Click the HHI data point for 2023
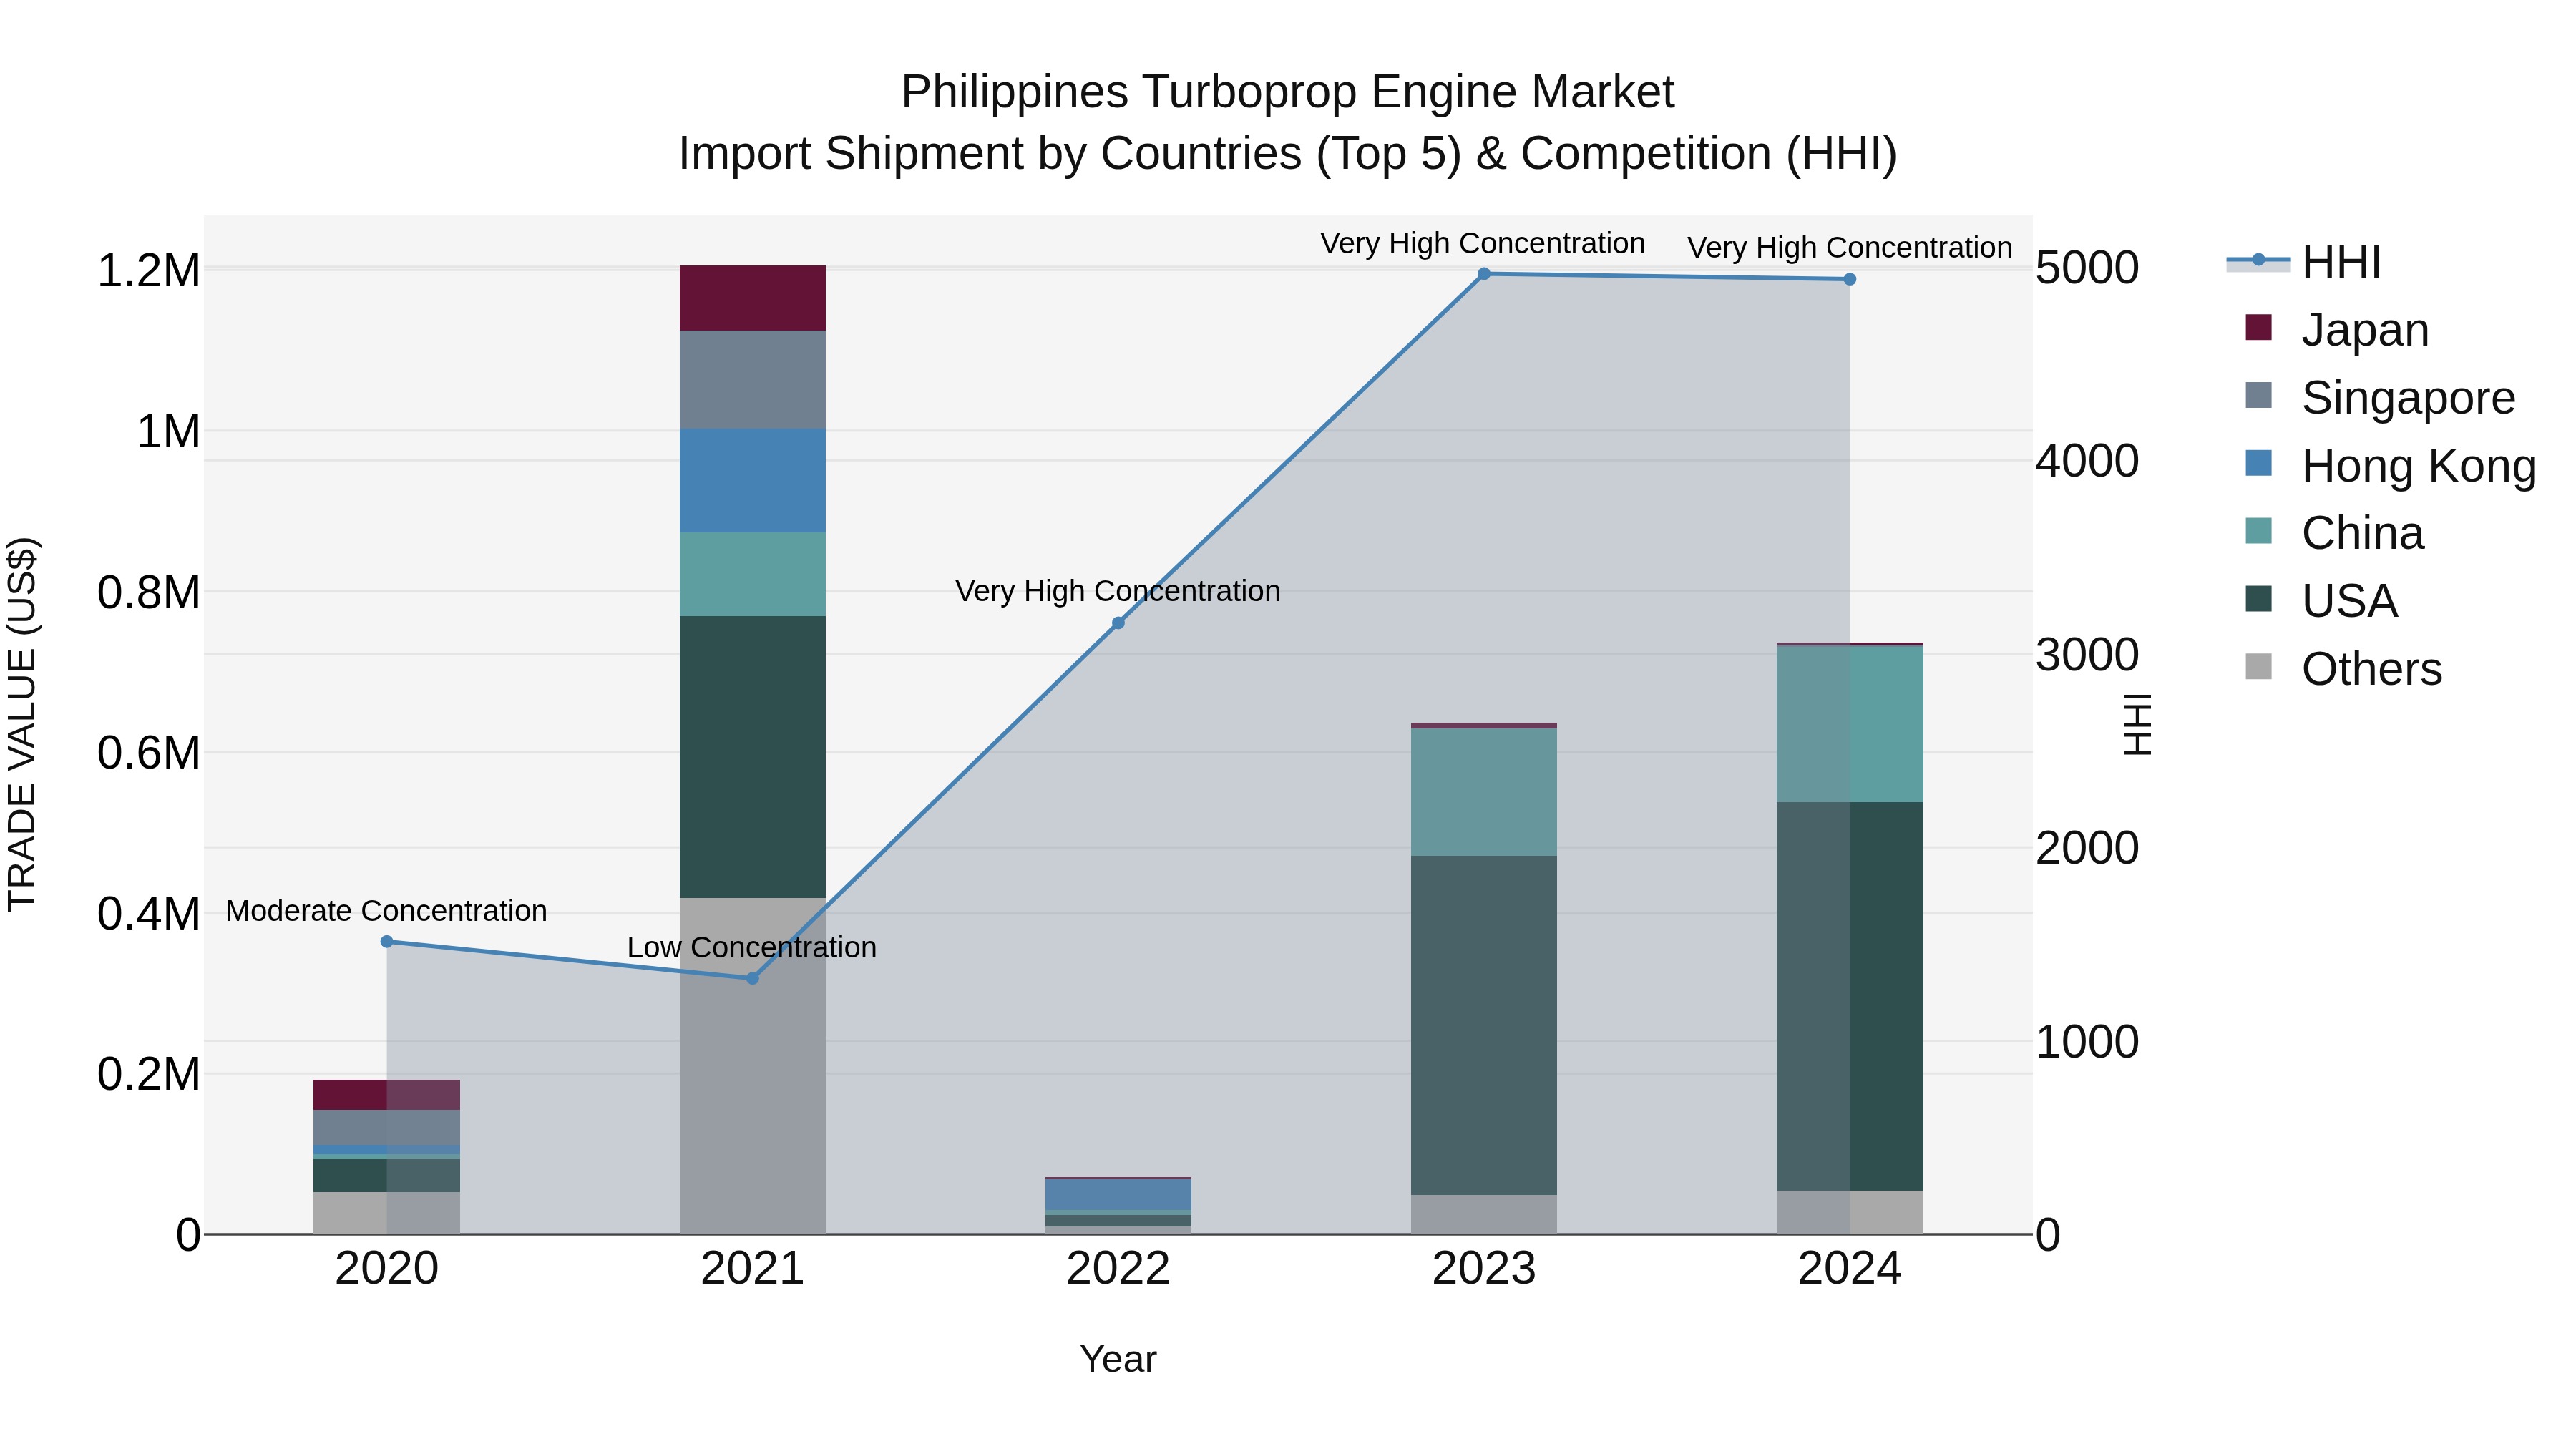The width and height of the screenshot is (2576, 1449). (x=1484, y=274)
